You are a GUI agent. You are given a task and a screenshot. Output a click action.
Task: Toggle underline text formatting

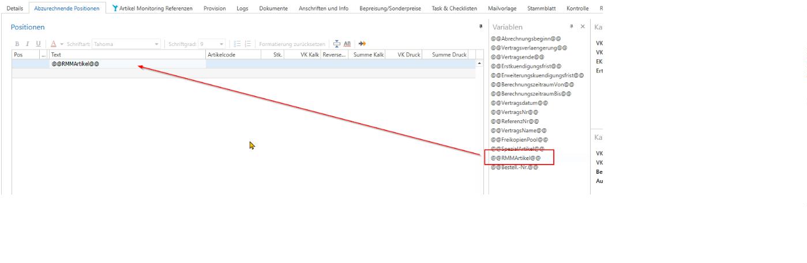coord(38,44)
